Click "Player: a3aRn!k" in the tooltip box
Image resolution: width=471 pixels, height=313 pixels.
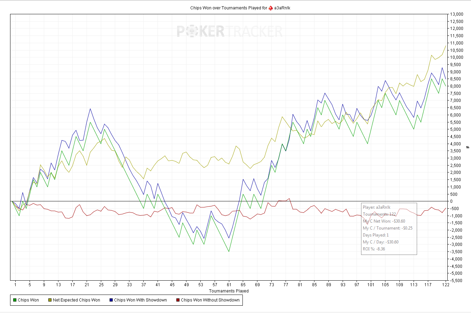376,207
